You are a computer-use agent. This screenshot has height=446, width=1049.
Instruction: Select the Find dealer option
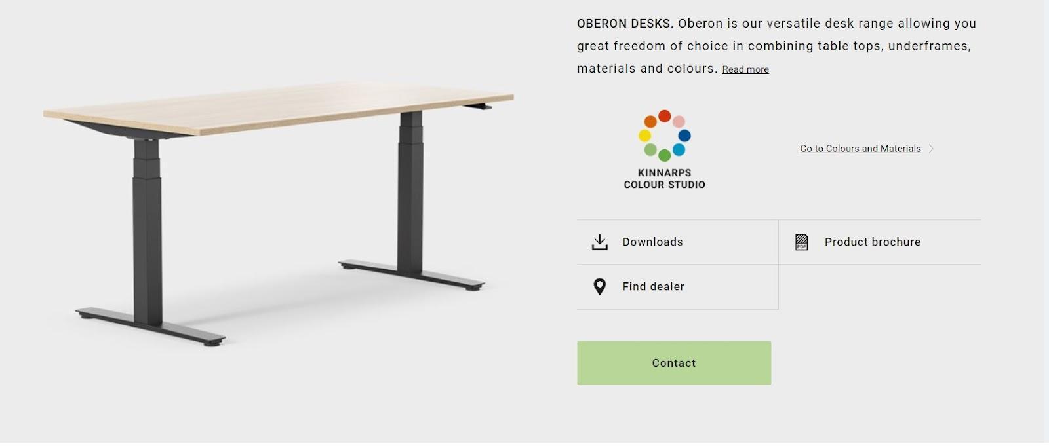tap(677, 287)
